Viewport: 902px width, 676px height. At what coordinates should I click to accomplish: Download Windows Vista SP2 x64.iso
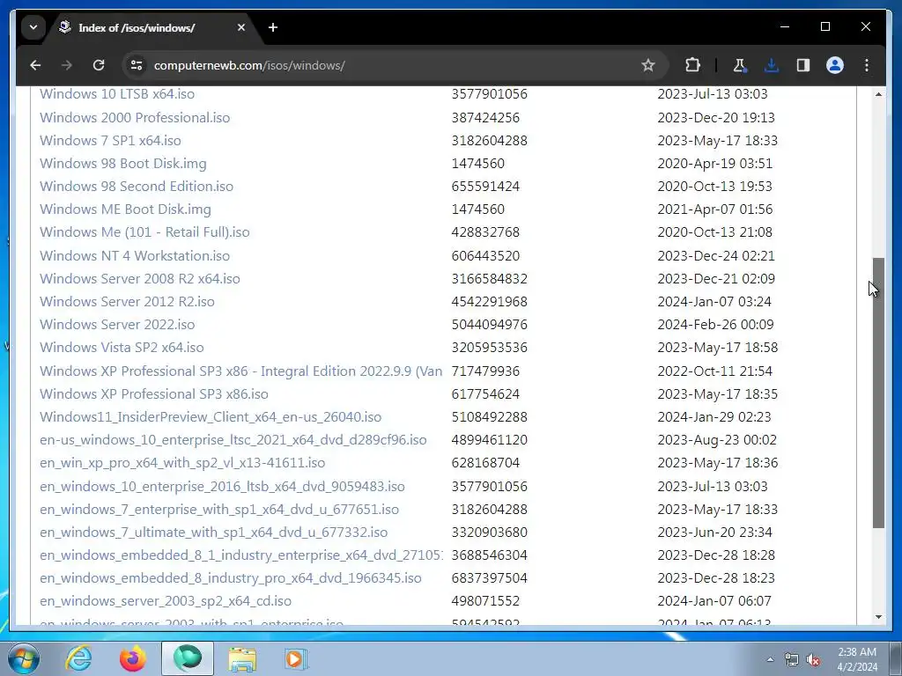point(122,348)
